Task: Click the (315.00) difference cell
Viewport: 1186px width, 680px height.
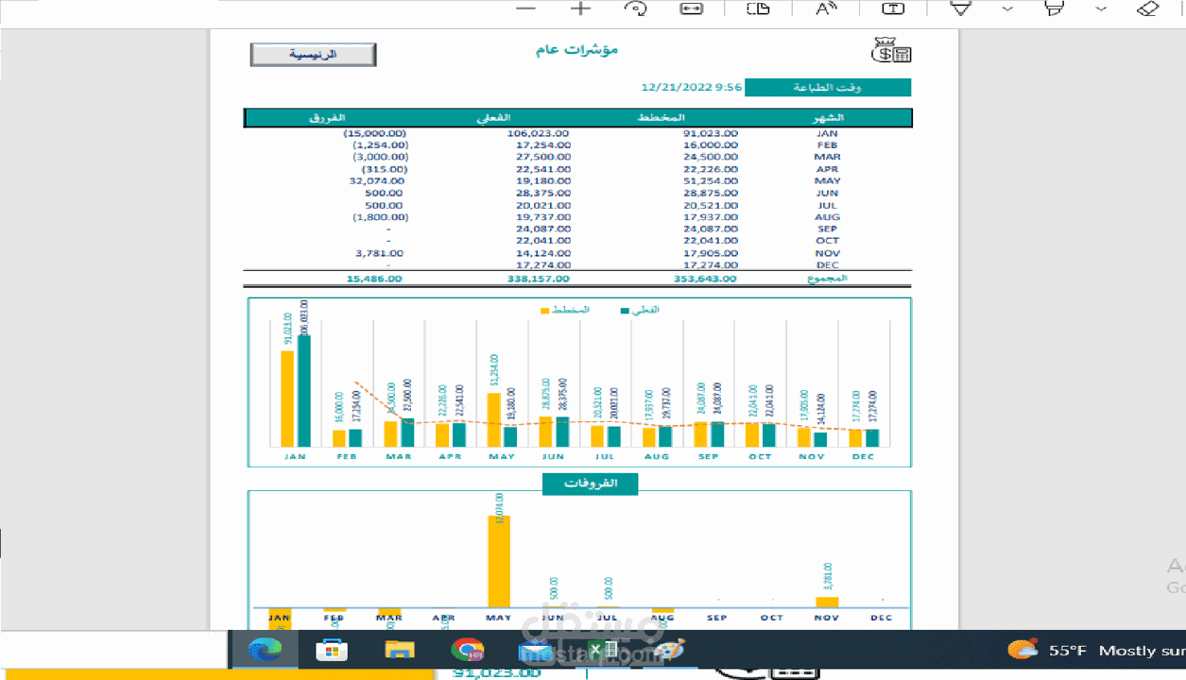Action: click(x=385, y=169)
